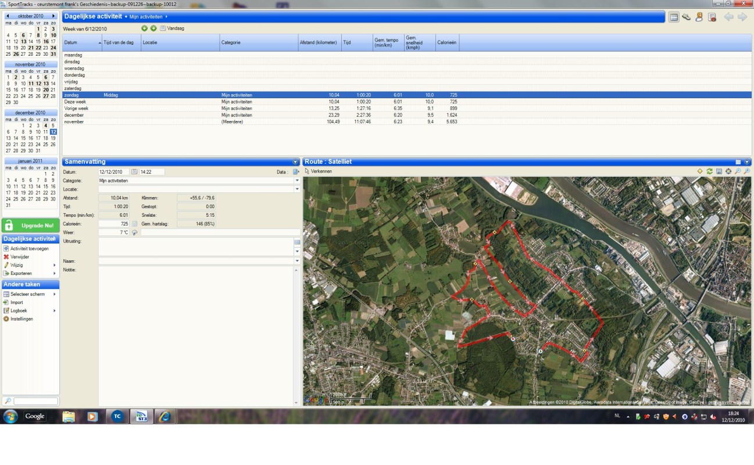The height and width of the screenshot is (465, 754).
Task: Open the list-with-red-badge icon in the top toolbar
Action: (712, 17)
